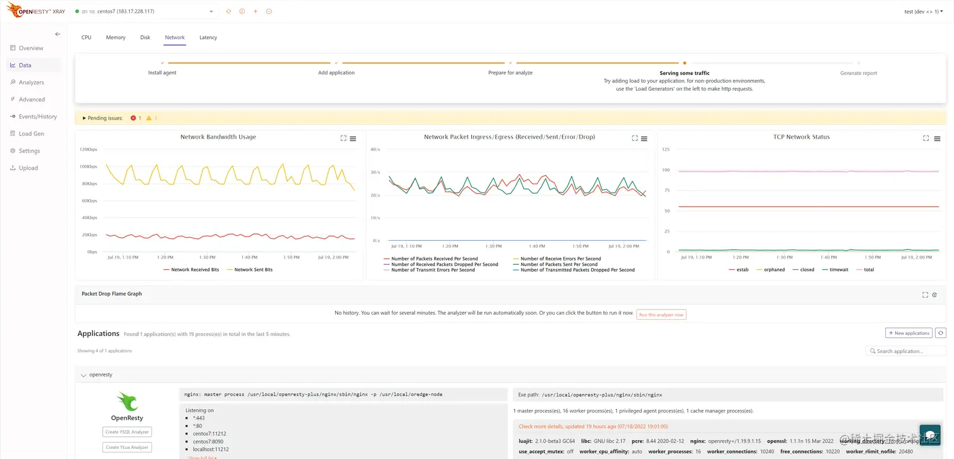
Task: Switch to the CPU tab
Action: click(86, 37)
